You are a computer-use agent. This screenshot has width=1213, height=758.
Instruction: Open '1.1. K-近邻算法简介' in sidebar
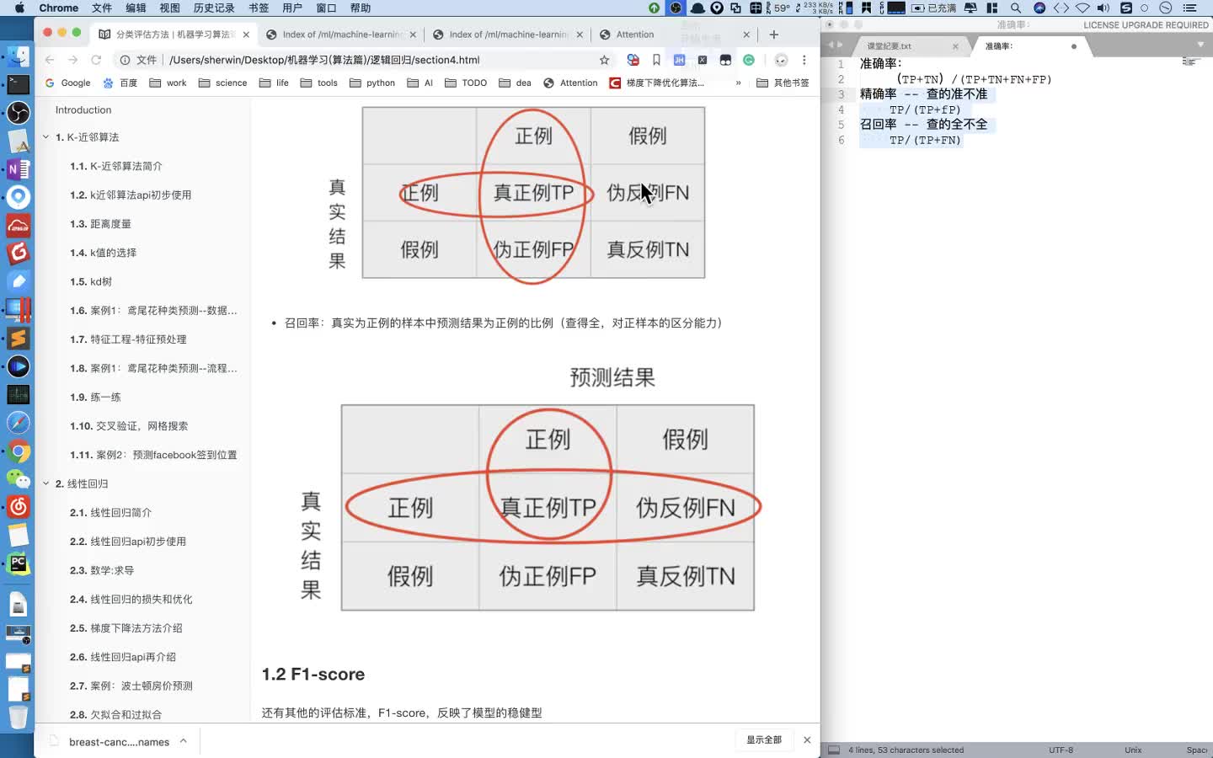116,166
